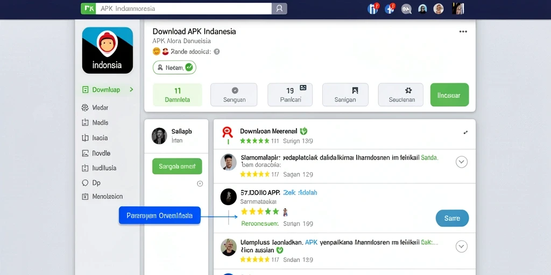This screenshot has width=551, height=275.
Task: Open the gray chat icon in top bar
Action: (x=406, y=9)
